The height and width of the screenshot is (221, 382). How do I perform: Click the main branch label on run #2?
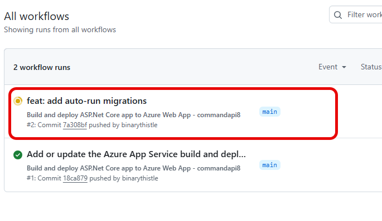pos(270,112)
